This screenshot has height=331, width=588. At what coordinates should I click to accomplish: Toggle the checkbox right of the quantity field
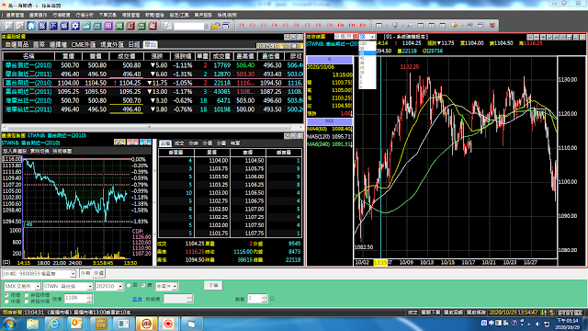click(x=272, y=299)
